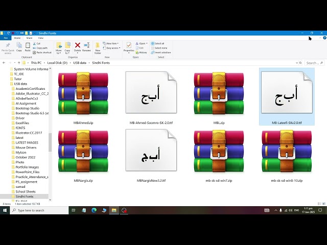Select MB-Lateefi-SKv2.0.ttf font file
Image resolution: width=327 pixels, height=245 pixels.
(287, 97)
